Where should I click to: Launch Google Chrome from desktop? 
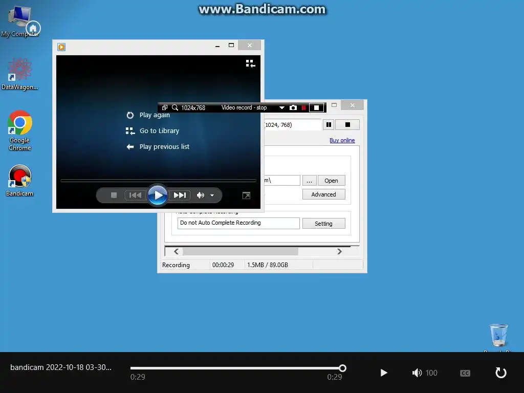pyautogui.click(x=20, y=130)
